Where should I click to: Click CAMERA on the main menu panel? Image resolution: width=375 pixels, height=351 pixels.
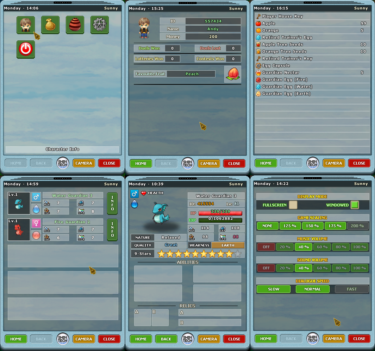[x=84, y=163]
